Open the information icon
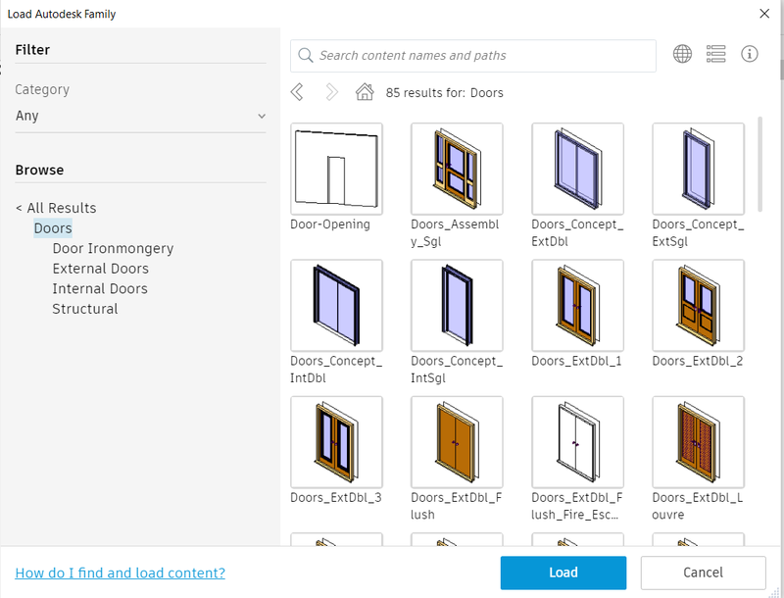 point(749,54)
